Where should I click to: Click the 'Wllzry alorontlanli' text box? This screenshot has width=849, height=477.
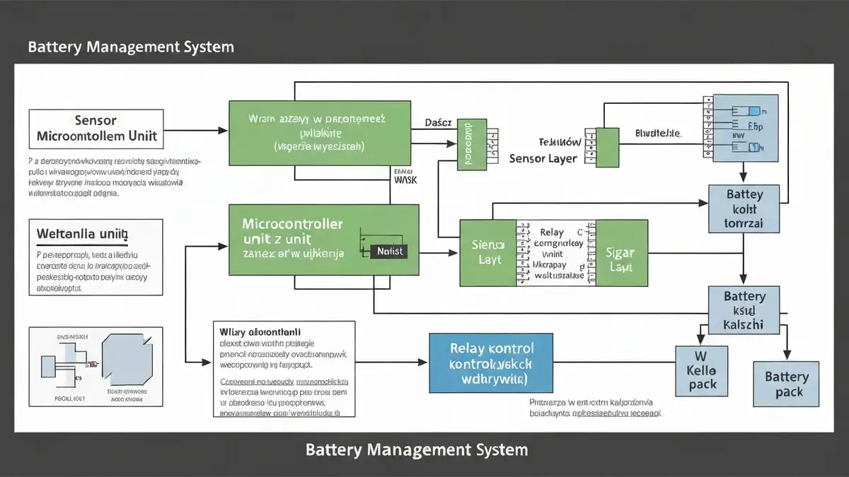click(284, 369)
